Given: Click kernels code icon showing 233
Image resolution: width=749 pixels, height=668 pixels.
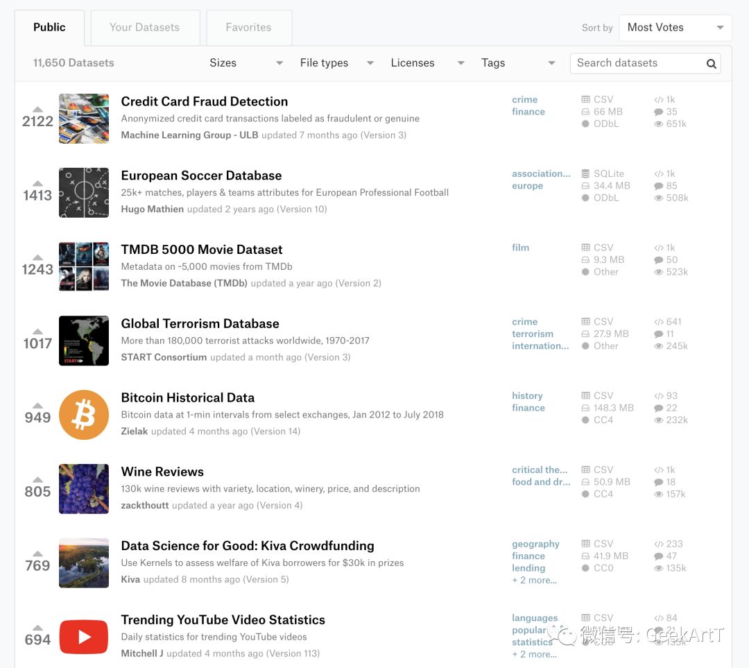Looking at the screenshot, I should pos(659,544).
